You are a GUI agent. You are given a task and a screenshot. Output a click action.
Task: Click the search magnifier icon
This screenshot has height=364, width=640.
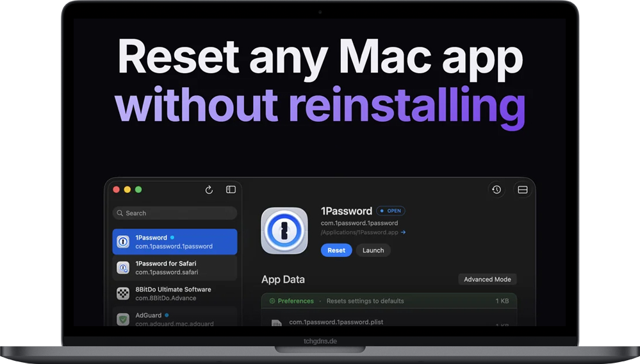pyautogui.click(x=120, y=213)
